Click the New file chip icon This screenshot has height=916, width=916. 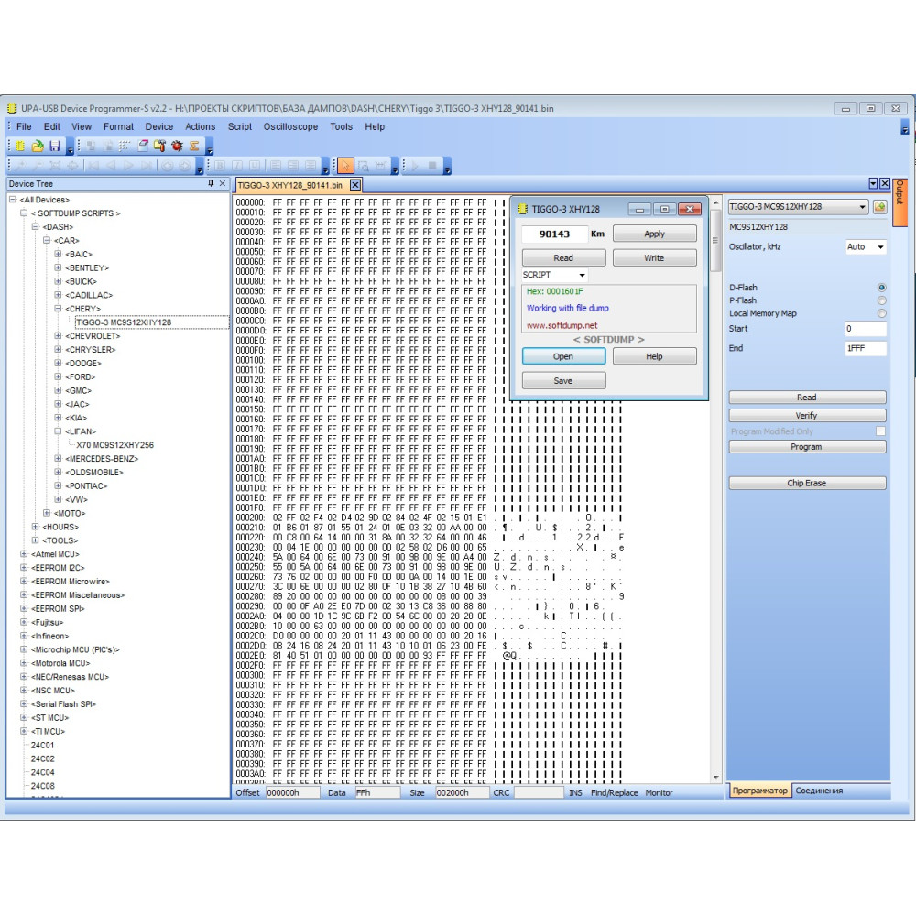pos(20,146)
